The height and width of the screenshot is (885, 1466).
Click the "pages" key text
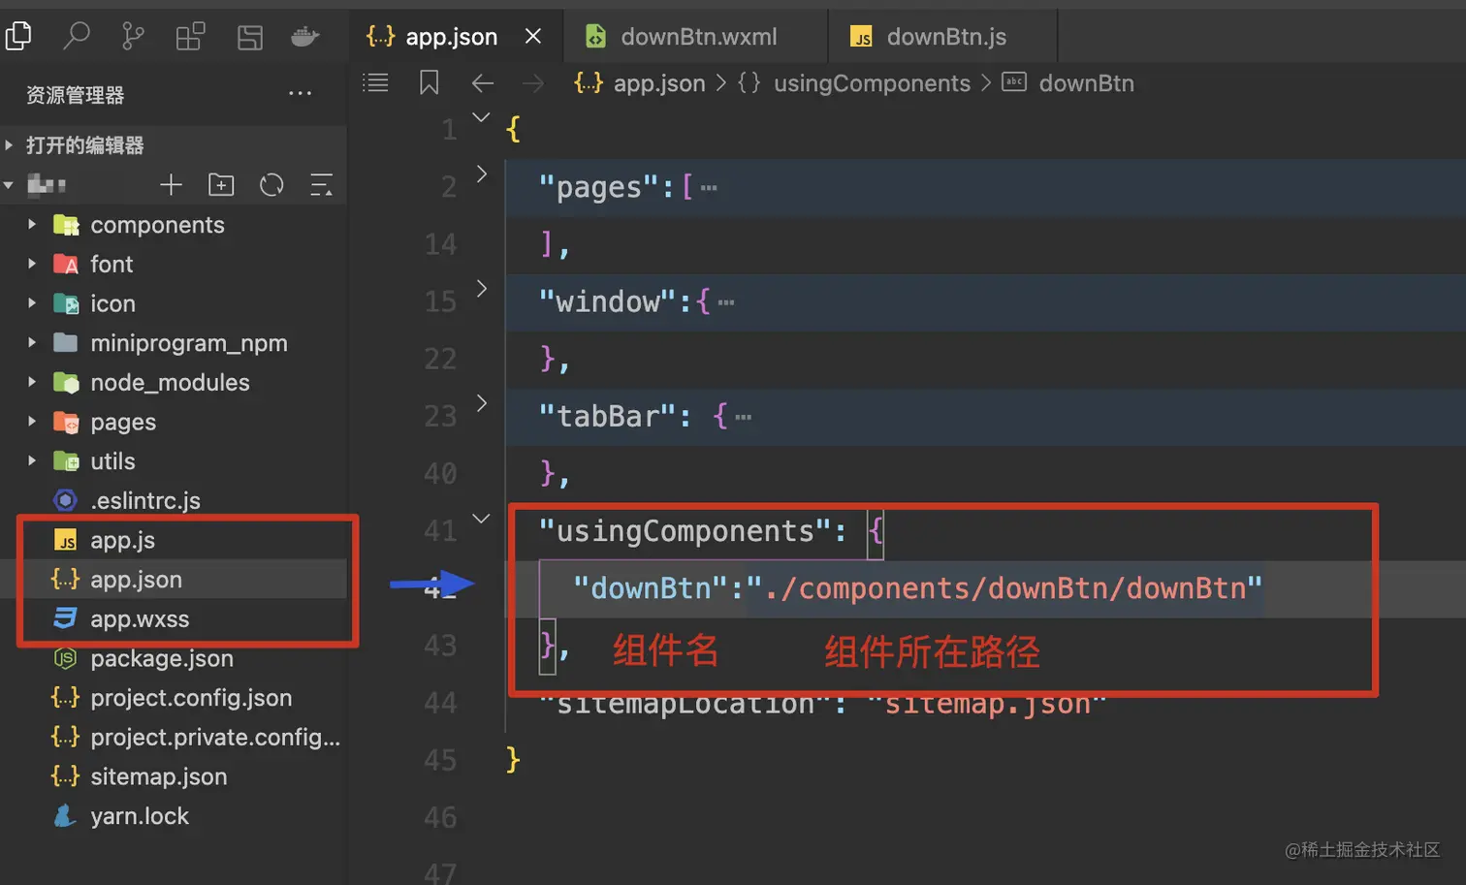599,187
